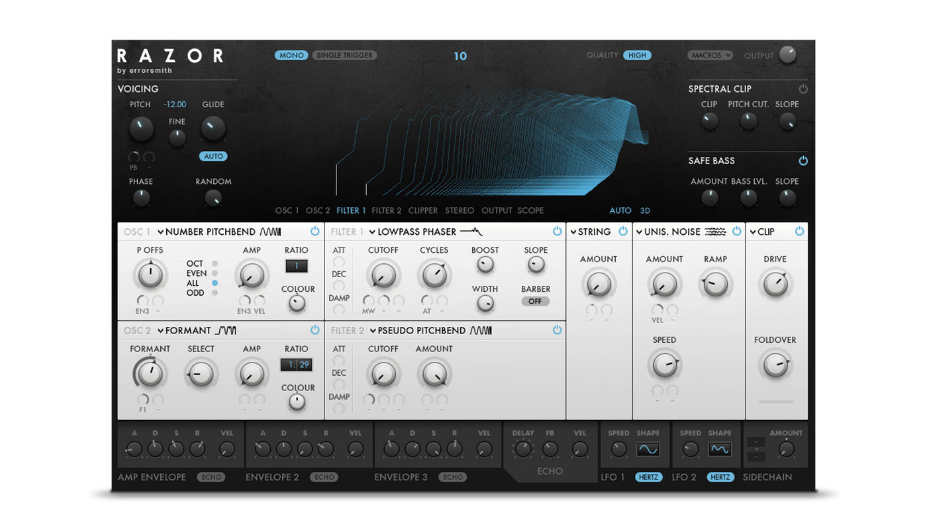Click the Clip Drive knob

[x=775, y=285]
